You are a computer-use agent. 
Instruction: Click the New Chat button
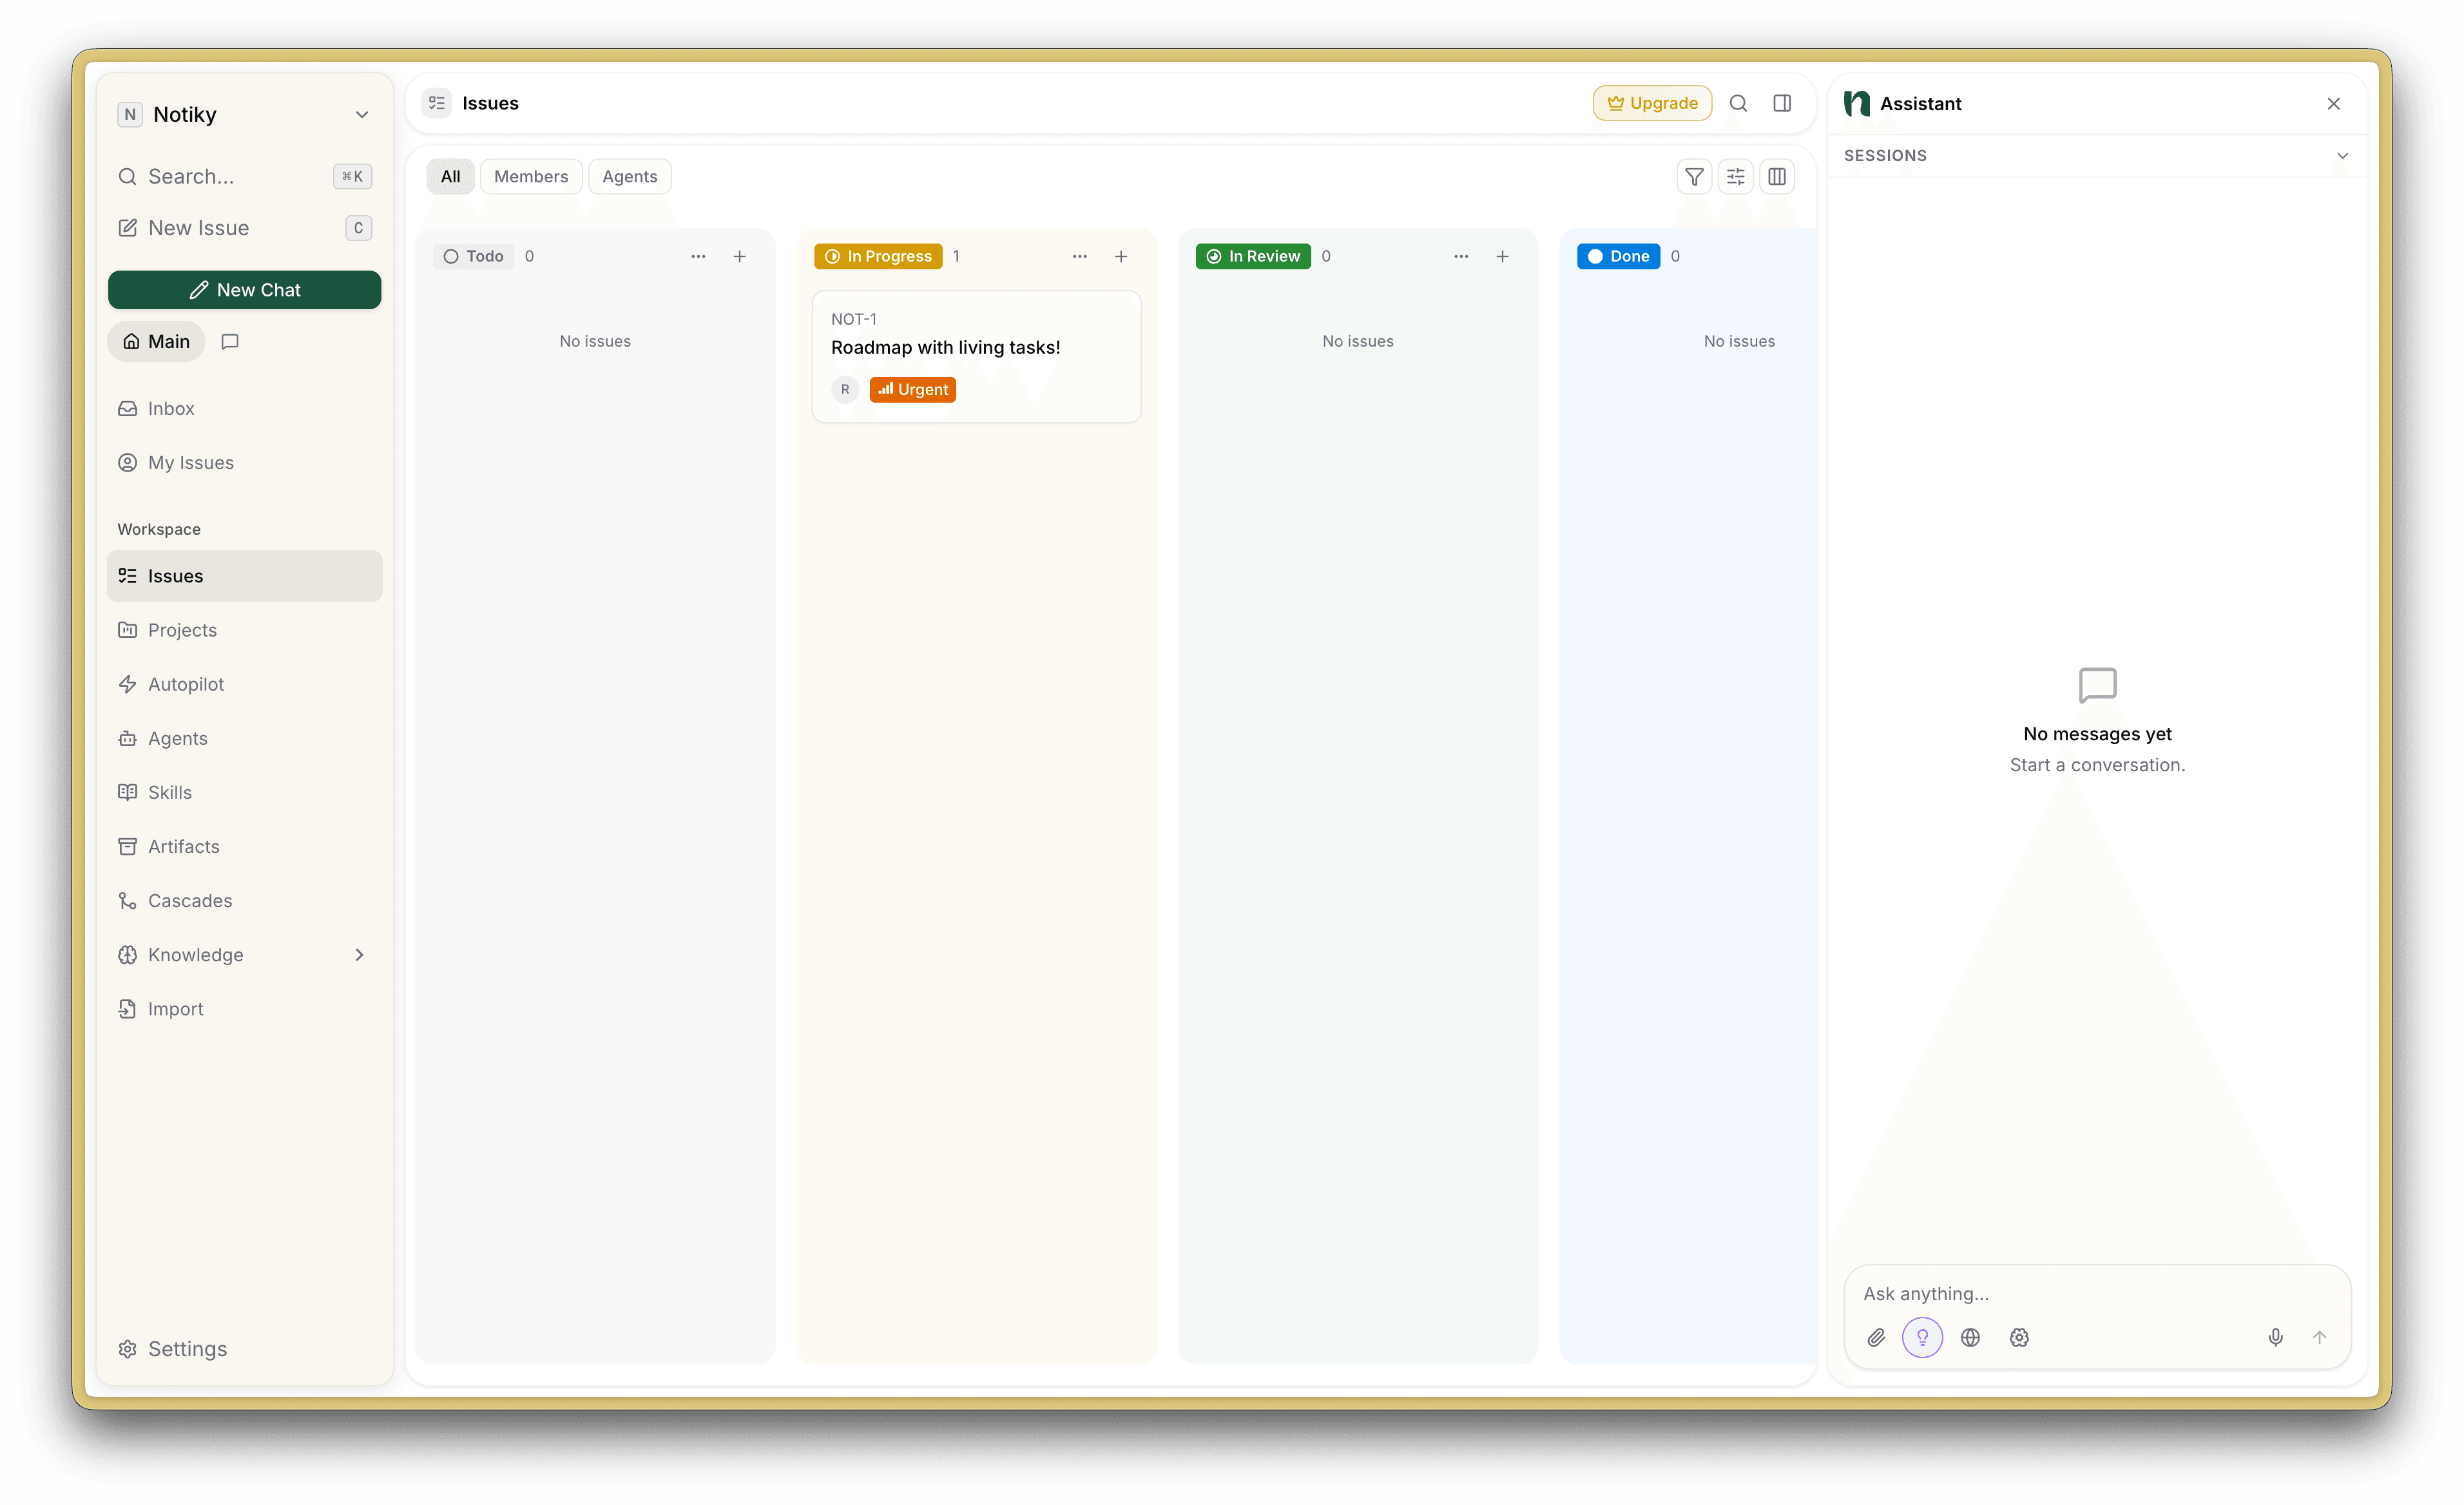[x=245, y=290]
